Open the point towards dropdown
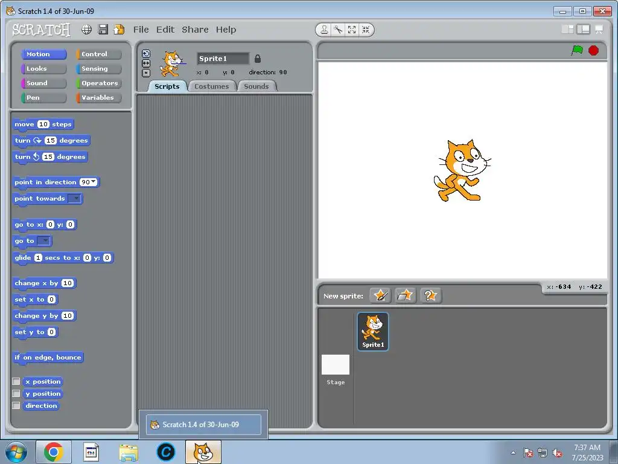The image size is (618, 464). pos(74,198)
